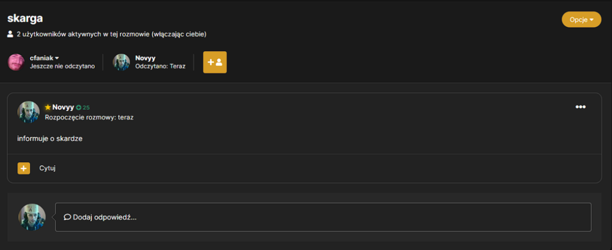Open Novyy's profile from post author name
The image size is (612, 250).
[63, 107]
